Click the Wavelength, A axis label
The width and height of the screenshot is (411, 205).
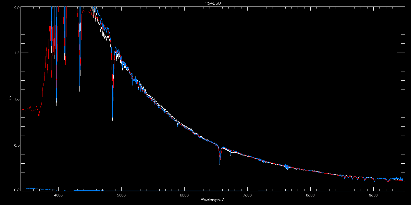click(x=212, y=199)
